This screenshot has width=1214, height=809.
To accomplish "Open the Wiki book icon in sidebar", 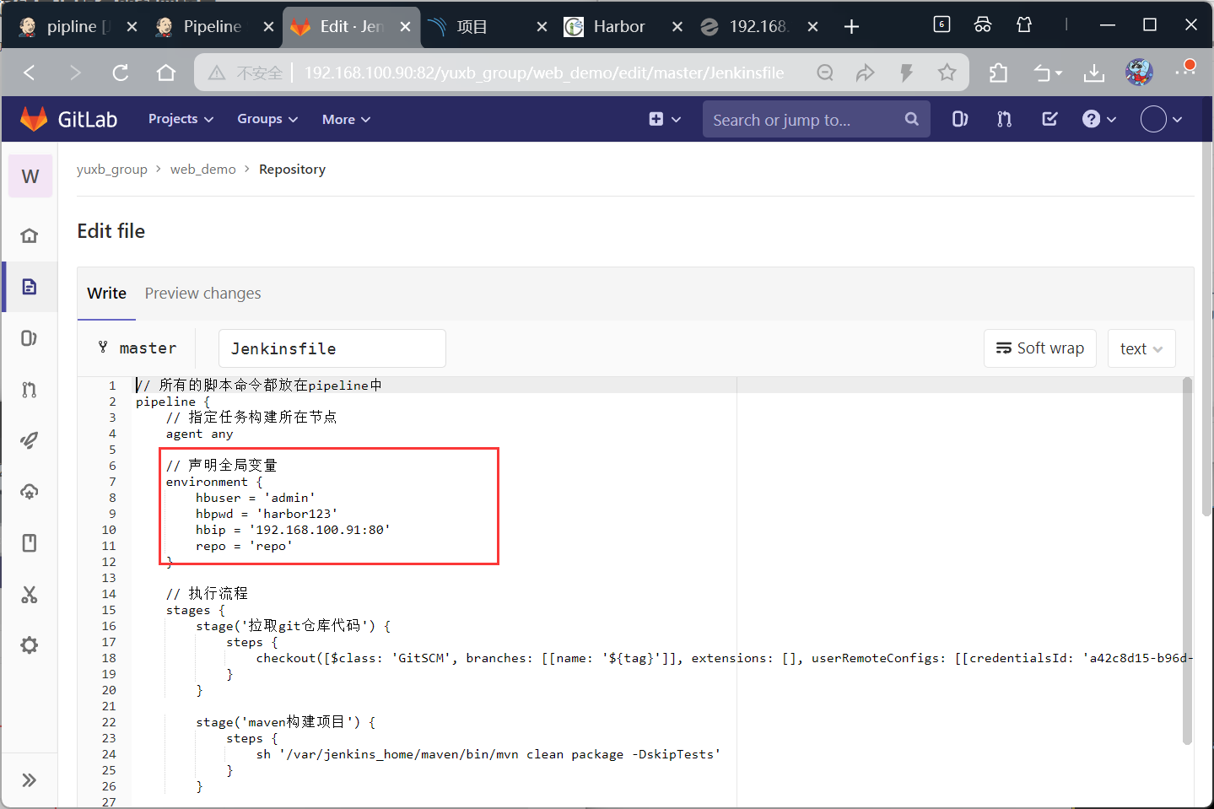I will (30, 543).
